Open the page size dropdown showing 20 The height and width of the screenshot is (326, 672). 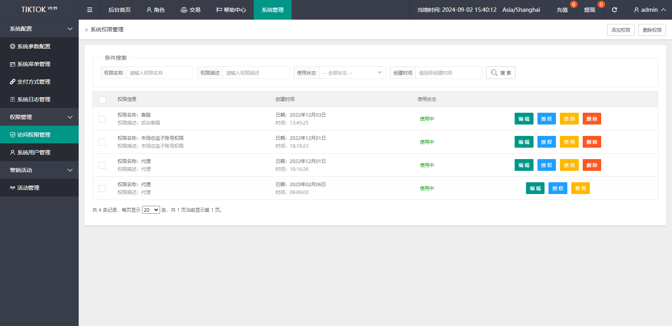pyautogui.click(x=151, y=210)
